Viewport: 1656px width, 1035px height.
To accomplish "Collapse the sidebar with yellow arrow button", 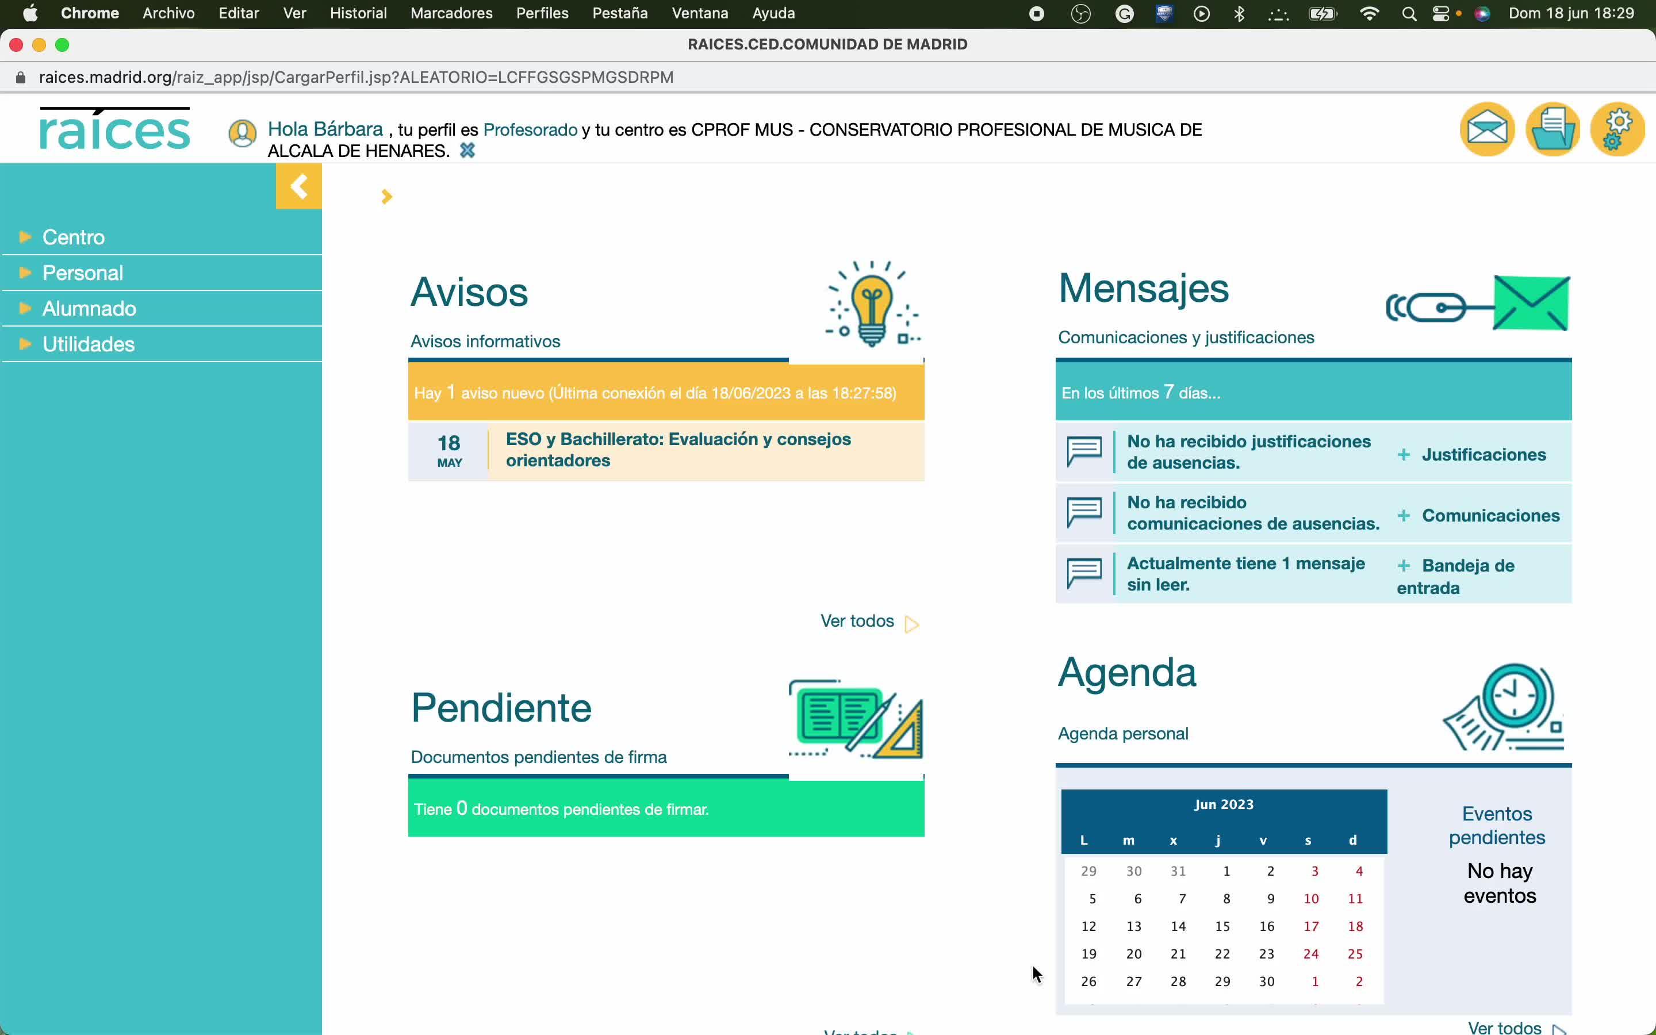I will [298, 186].
